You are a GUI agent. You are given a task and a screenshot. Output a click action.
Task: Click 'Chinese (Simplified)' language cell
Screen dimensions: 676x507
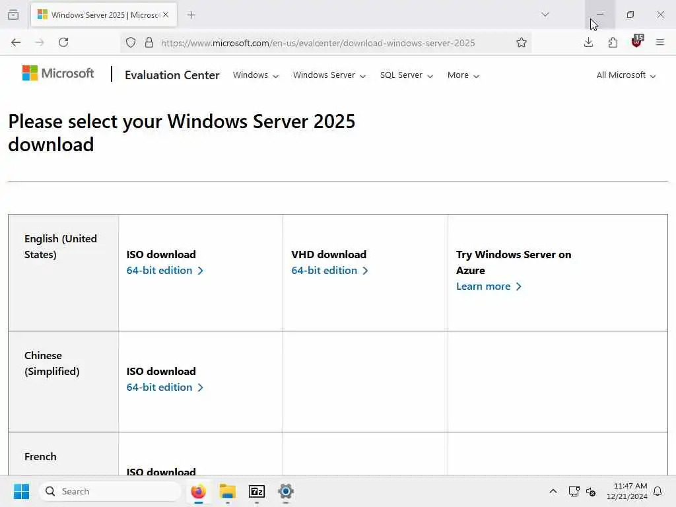(63, 382)
